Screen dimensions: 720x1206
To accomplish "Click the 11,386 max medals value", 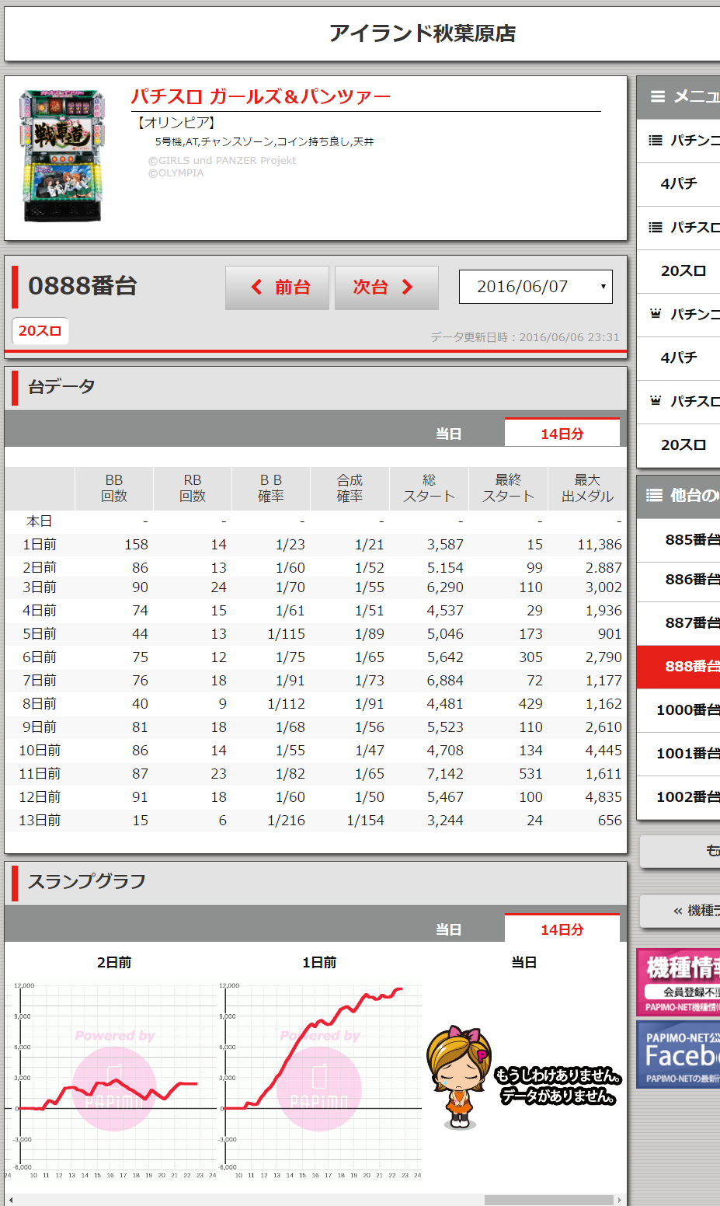I will click(x=600, y=545).
